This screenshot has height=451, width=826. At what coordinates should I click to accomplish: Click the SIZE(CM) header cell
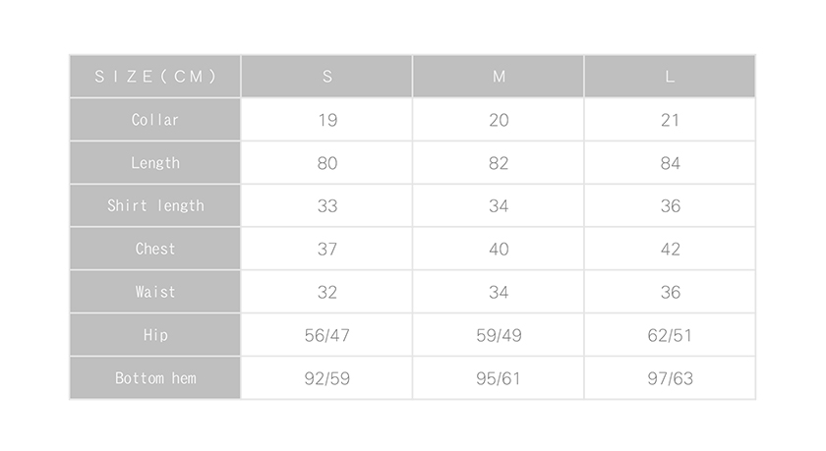tap(155, 77)
